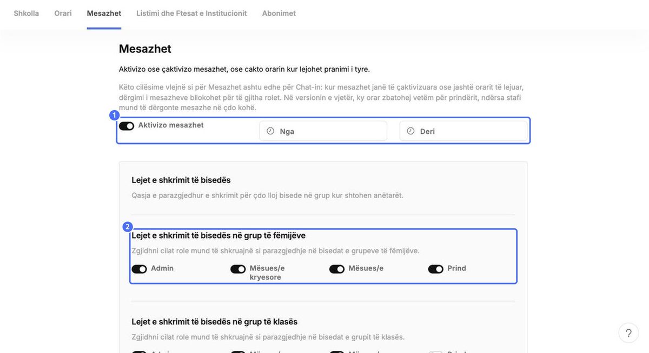
Task: Click Lejet e shkrimit të bisedës heading
Action: [181, 180]
